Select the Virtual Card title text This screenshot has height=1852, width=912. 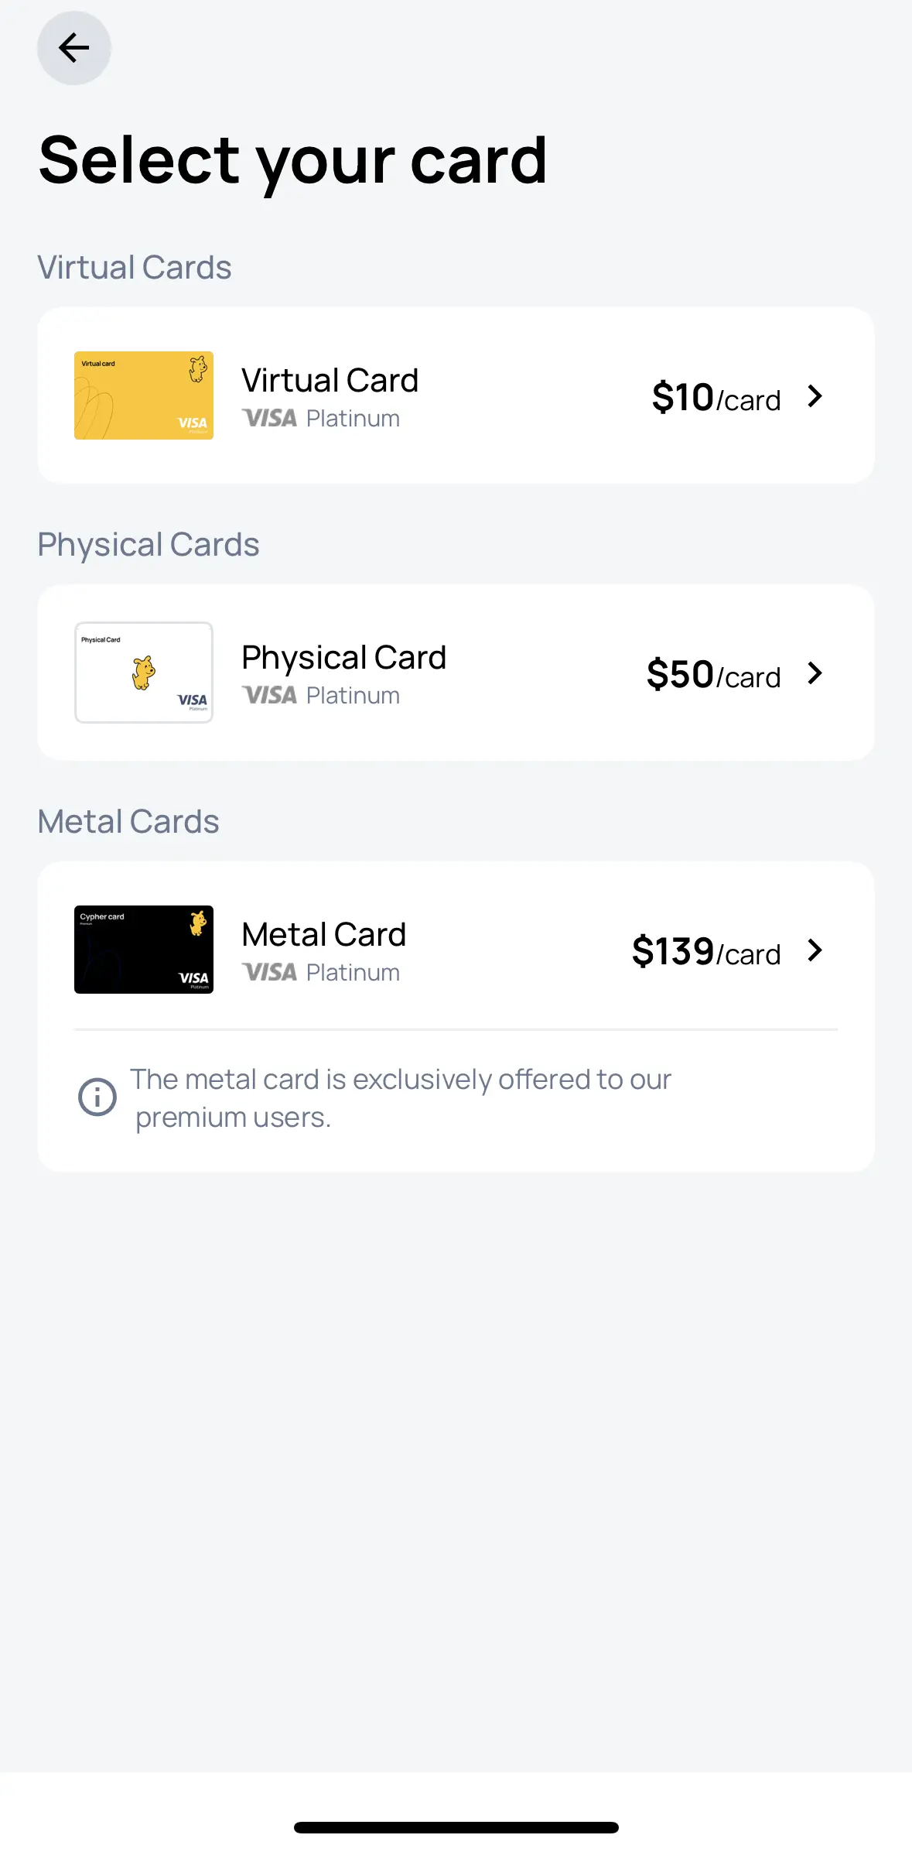pyautogui.click(x=330, y=381)
